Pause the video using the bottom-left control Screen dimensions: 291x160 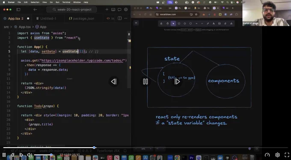pos(4,155)
